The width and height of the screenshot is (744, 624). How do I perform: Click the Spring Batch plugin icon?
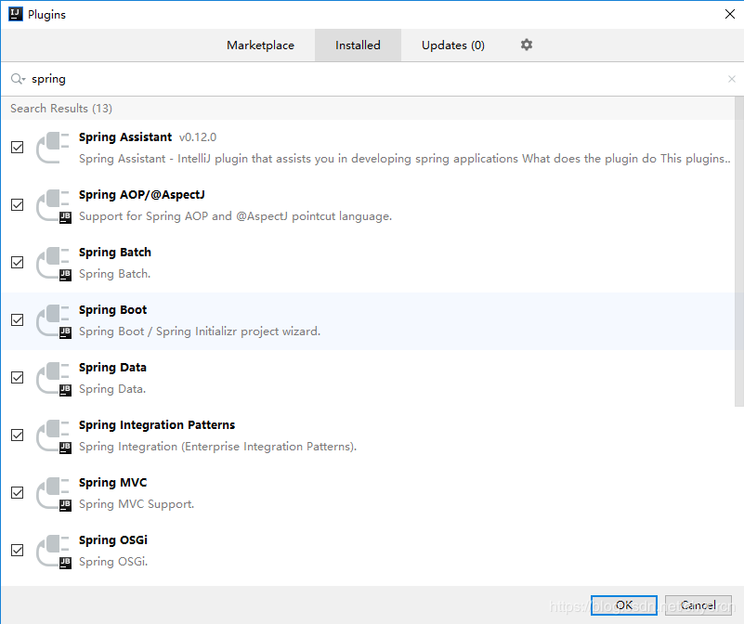coord(53,262)
